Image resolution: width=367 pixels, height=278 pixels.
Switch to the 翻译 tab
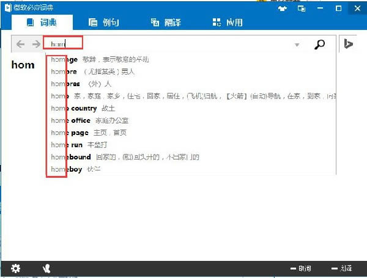tap(166, 23)
